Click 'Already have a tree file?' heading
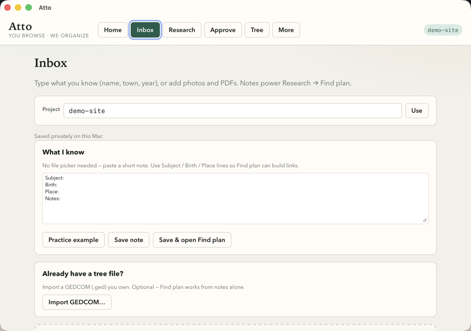Screen dimensions: 471x331 tap(83, 274)
